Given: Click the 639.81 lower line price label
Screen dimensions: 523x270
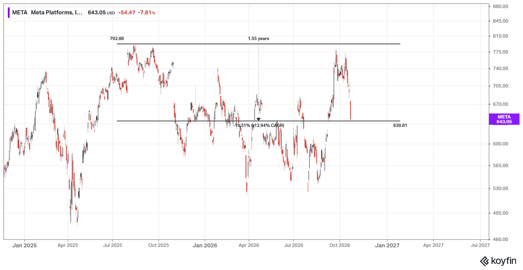Looking at the screenshot, I should [x=400, y=125].
